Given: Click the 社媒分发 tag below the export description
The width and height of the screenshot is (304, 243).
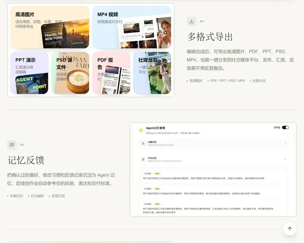Looking at the screenshot, I should 259,81.
